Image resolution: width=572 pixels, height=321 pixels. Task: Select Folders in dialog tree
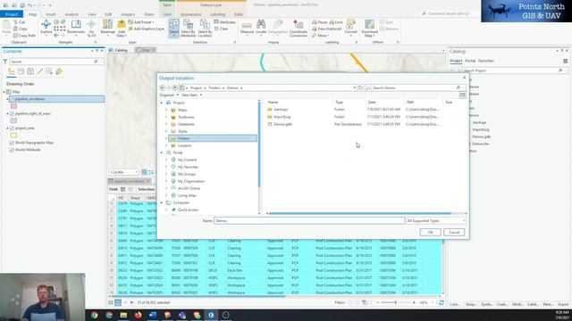coord(213,138)
